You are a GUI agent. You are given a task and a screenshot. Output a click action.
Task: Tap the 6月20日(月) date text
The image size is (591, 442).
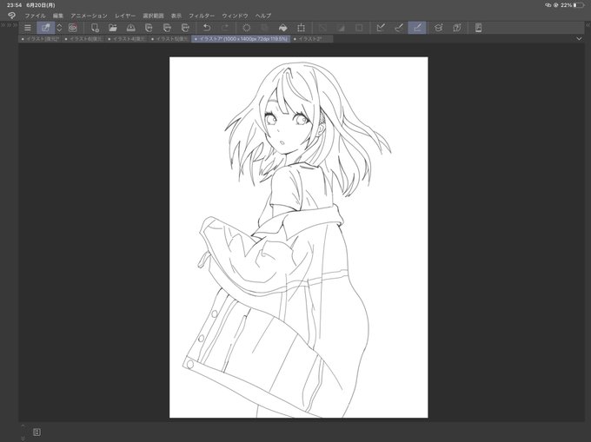[x=41, y=5]
